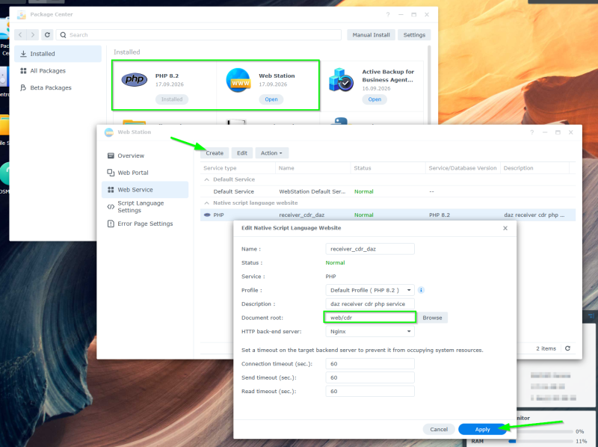The height and width of the screenshot is (447, 598).
Task: Click the Browse button for document root
Action: (432, 318)
